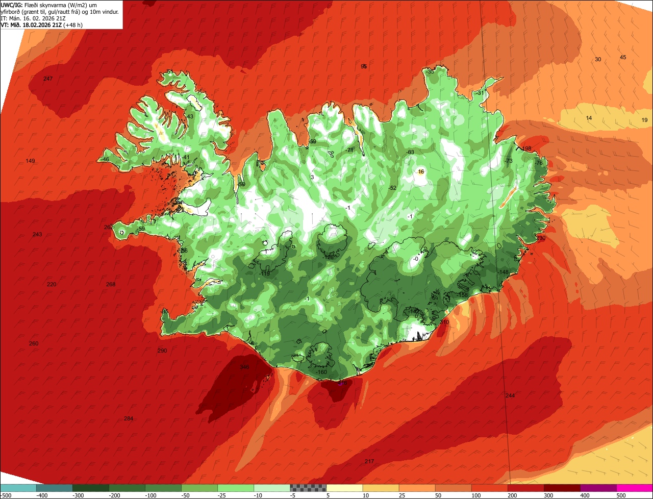Click the '-158' value in southeast Iceland
Image resolution: width=653 pixels, height=499 pixels.
click(462, 295)
